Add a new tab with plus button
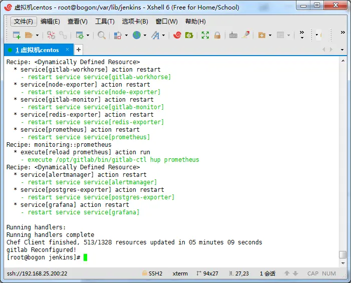 (78, 50)
